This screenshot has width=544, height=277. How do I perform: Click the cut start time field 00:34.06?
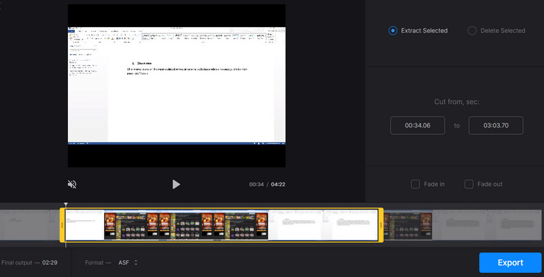pyautogui.click(x=418, y=125)
